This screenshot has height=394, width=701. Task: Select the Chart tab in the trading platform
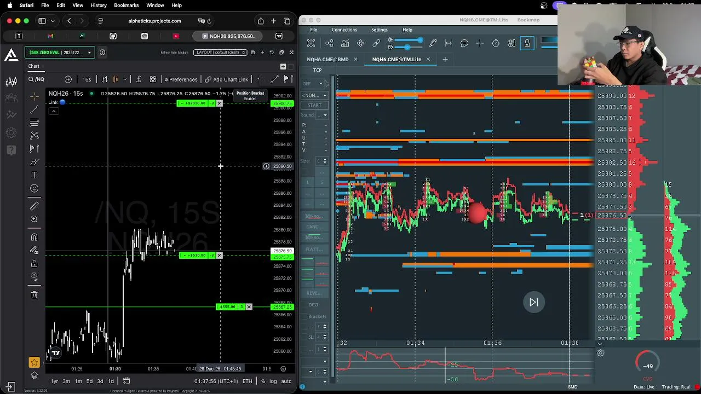click(33, 66)
